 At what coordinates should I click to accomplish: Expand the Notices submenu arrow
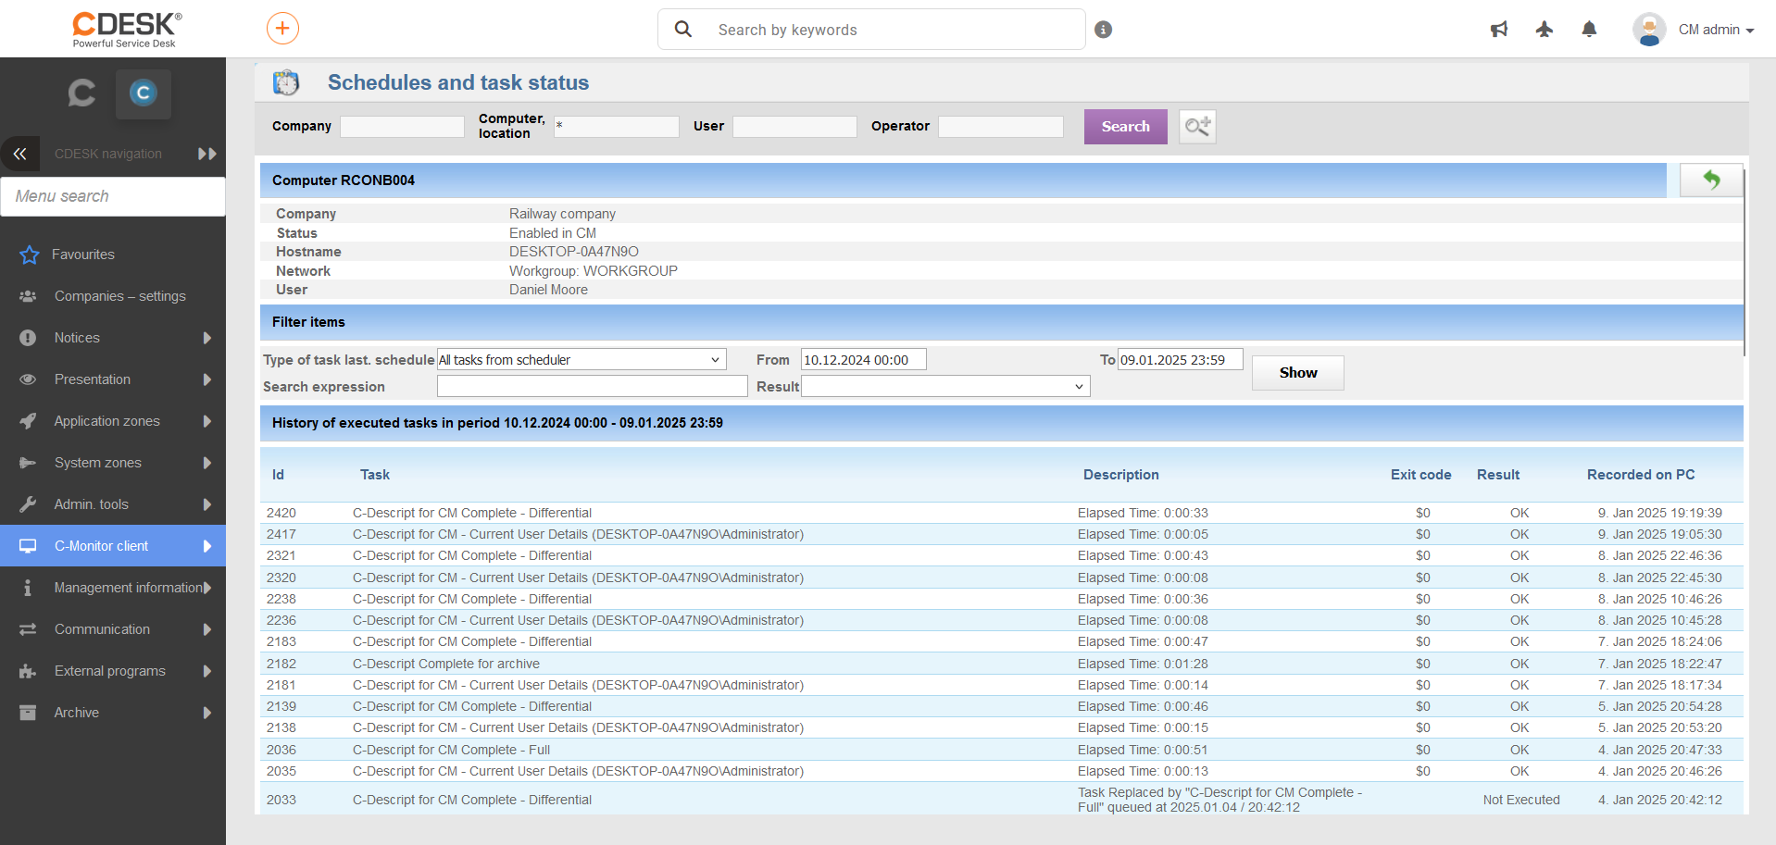click(207, 338)
